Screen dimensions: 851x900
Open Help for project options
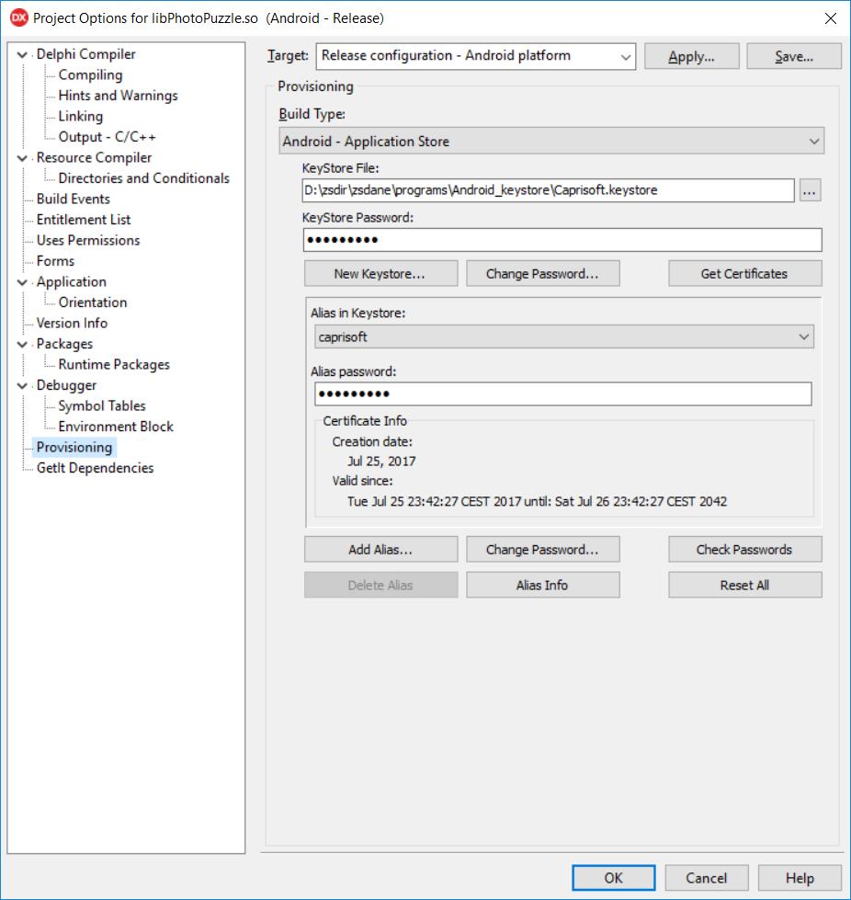(800, 878)
